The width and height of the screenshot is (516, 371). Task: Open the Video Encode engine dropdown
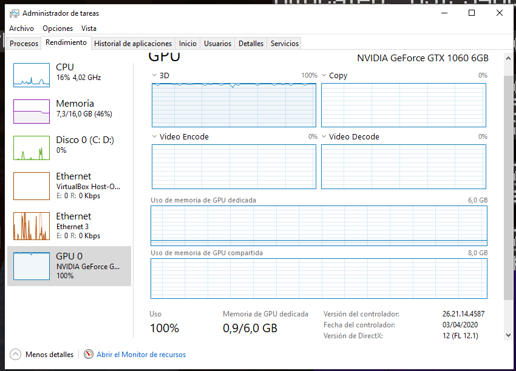[155, 137]
